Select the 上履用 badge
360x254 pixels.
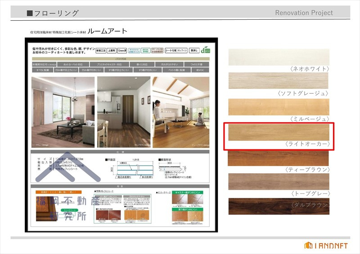(x=111, y=50)
